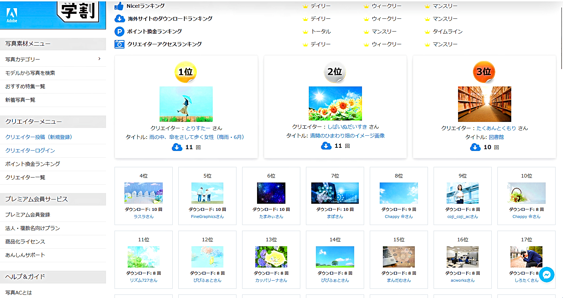Open the 1位 umbrella woman photo
This screenshot has height=298, width=563.
point(186,104)
